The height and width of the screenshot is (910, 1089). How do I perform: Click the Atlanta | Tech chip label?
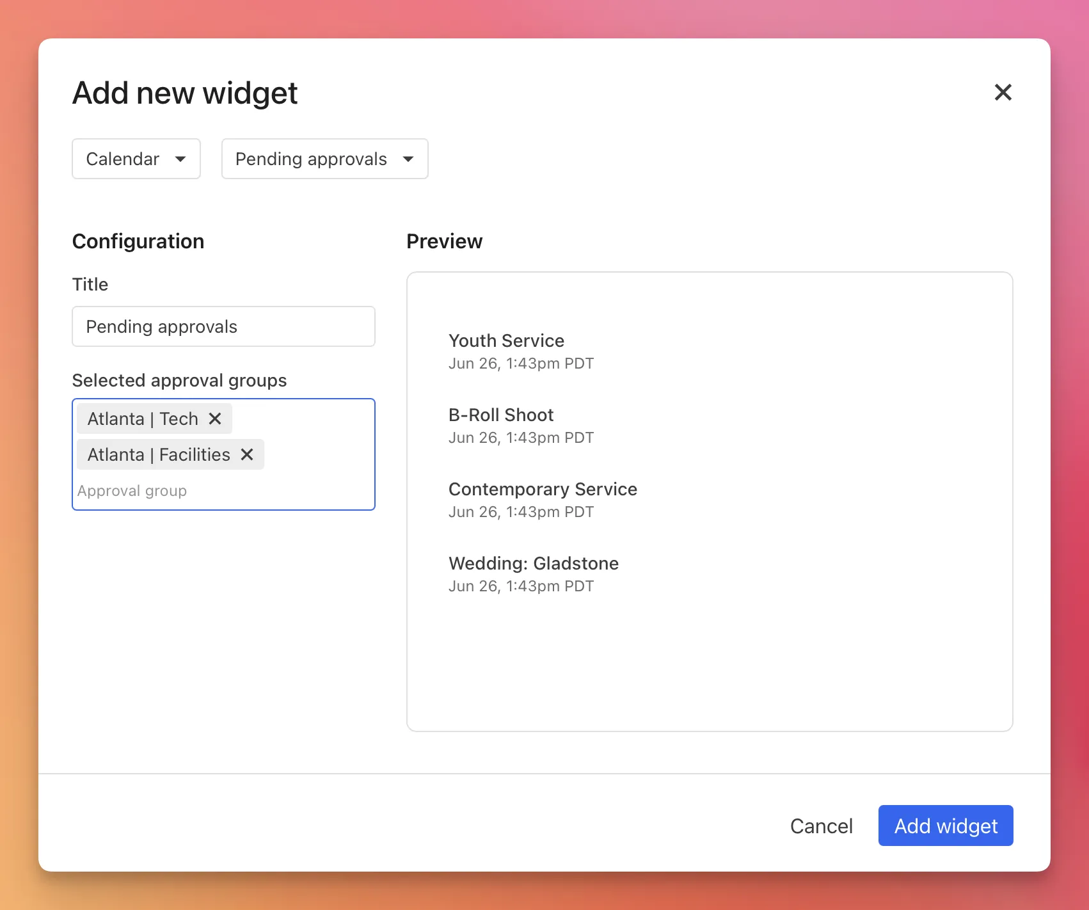(x=143, y=419)
